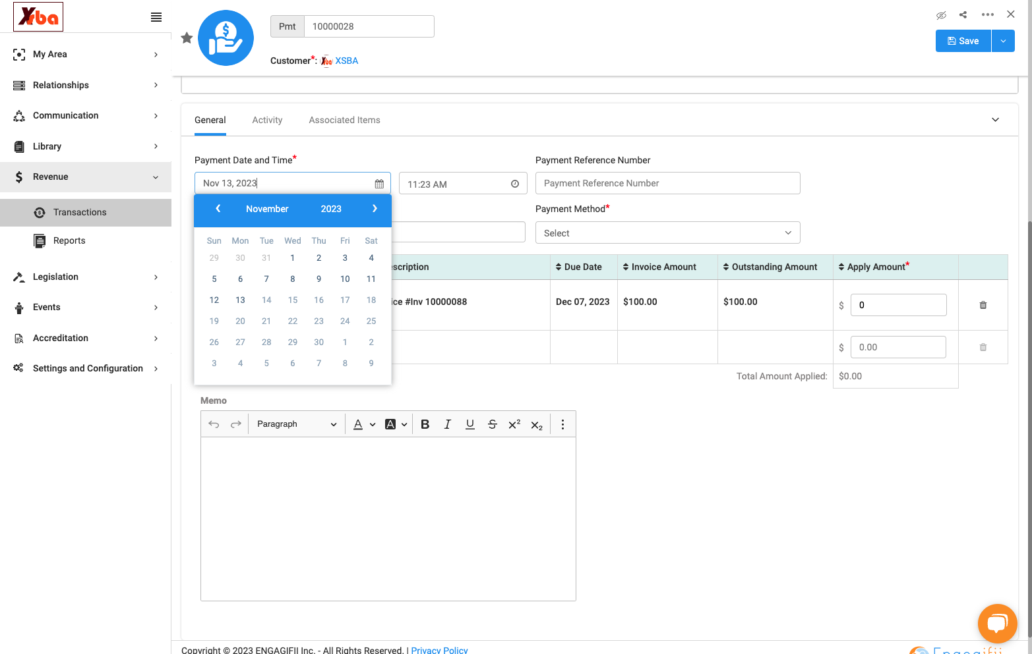The image size is (1032, 654).
Task: Click the clock icon in time field
Action: [x=515, y=184]
